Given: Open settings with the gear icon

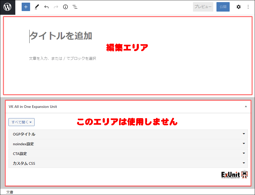Looking at the screenshot, I should [x=239, y=7].
